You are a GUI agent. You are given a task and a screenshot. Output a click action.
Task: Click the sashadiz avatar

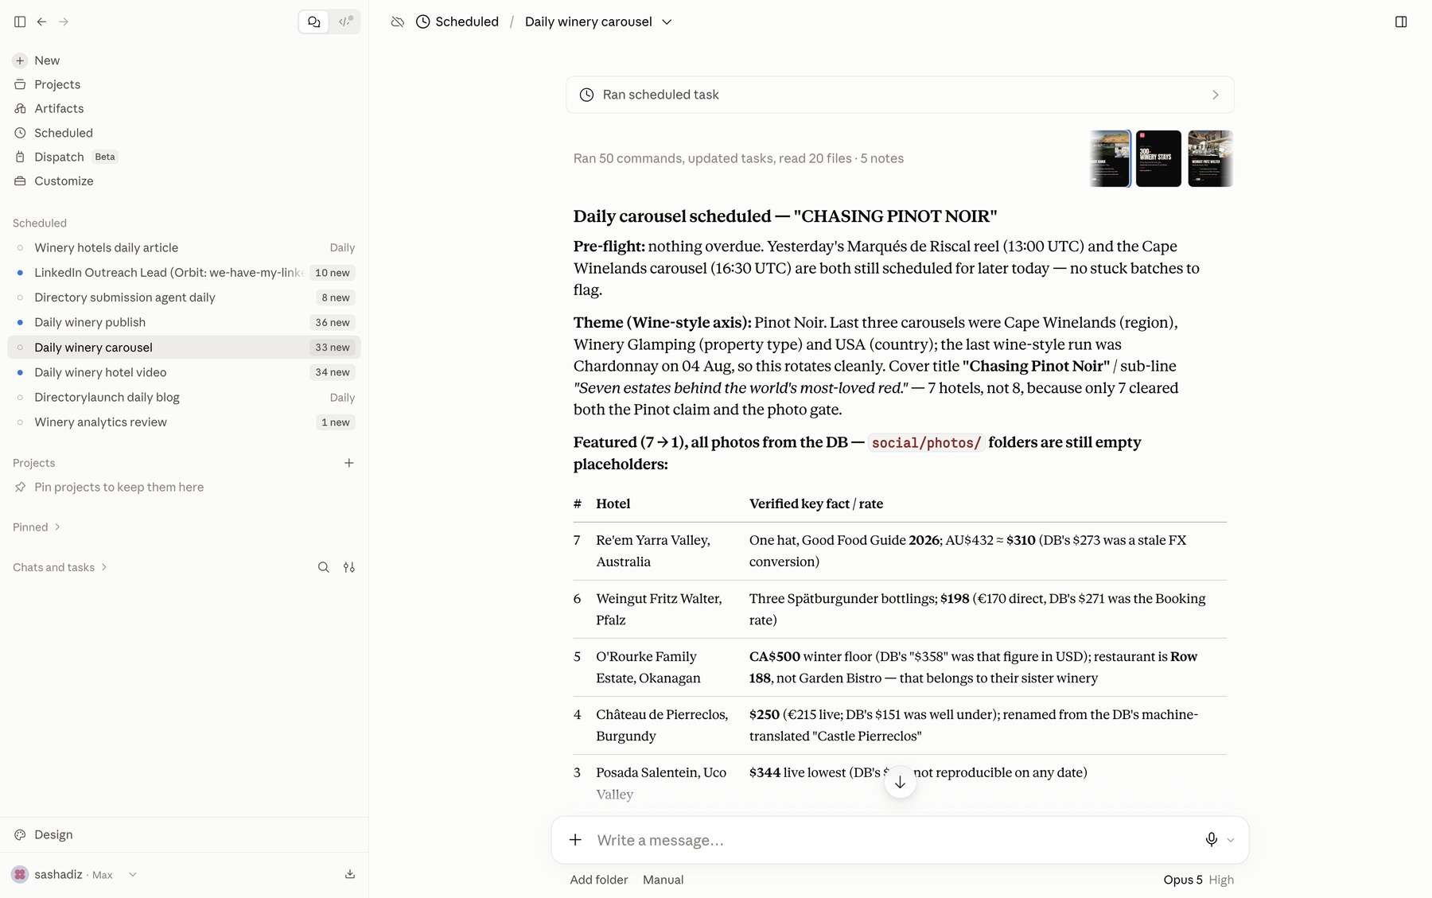20,874
